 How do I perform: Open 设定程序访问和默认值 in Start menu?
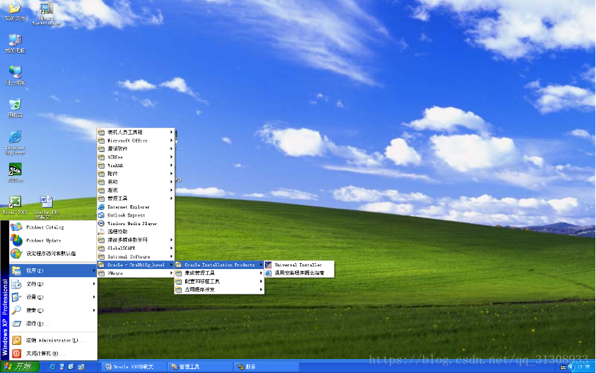(x=53, y=253)
